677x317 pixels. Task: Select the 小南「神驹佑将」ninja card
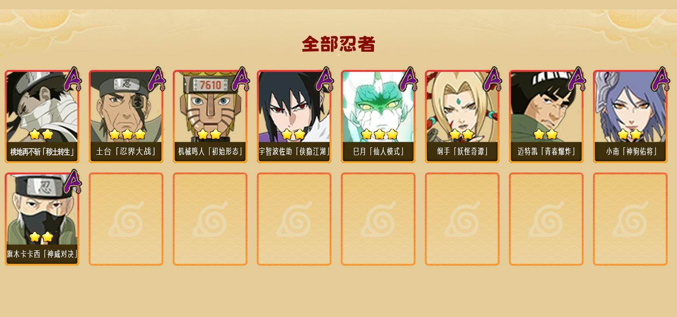click(630, 117)
